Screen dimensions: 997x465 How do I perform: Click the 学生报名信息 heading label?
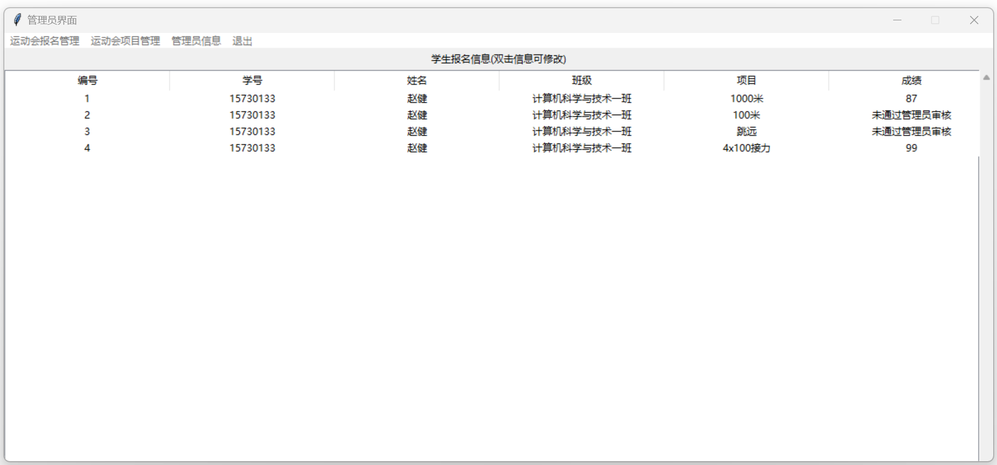498,59
